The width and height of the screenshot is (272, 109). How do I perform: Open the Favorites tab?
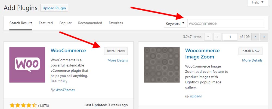116,23
